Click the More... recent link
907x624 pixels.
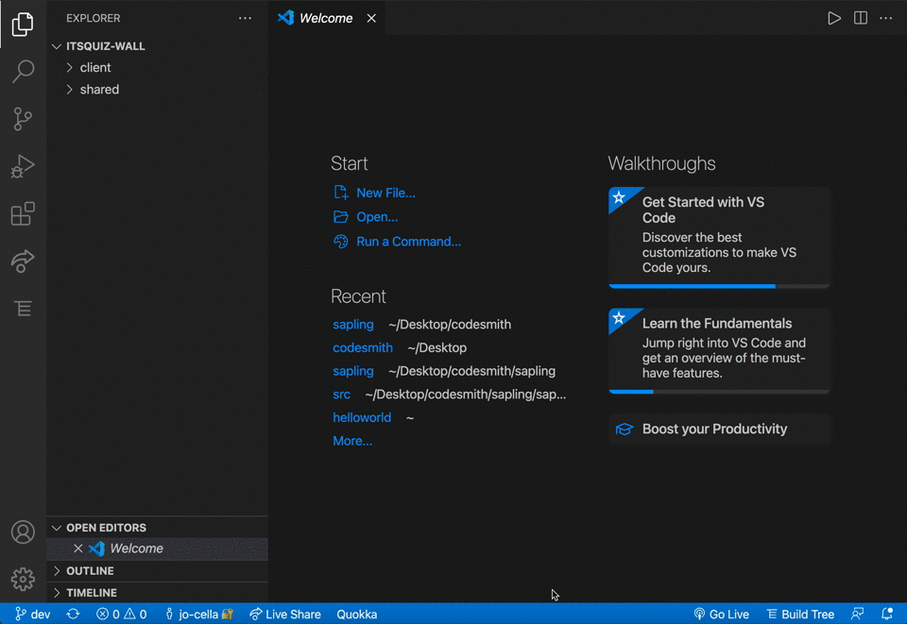pos(352,441)
